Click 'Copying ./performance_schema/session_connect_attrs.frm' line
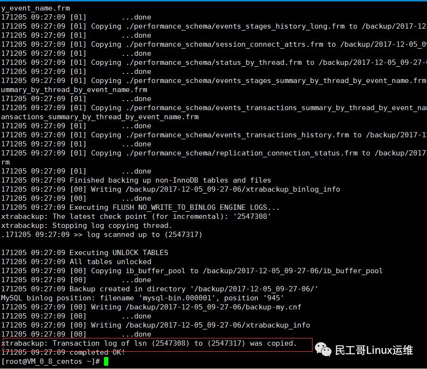427x369 pixels. (214, 44)
